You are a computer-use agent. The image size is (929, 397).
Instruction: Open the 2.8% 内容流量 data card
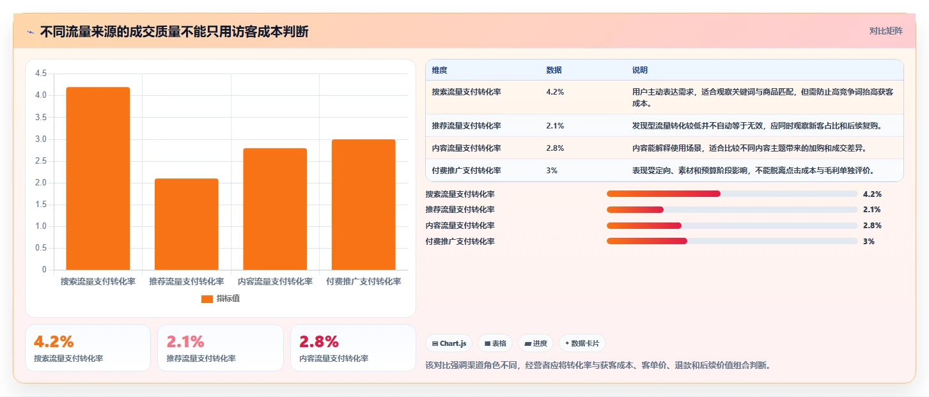(353, 348)
